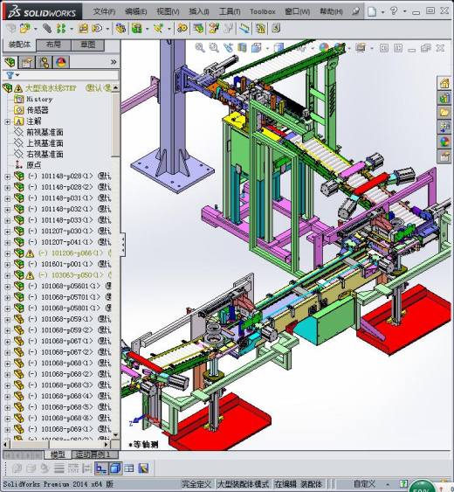Open the 窗口(W) menu

click(x=297, y=11)
